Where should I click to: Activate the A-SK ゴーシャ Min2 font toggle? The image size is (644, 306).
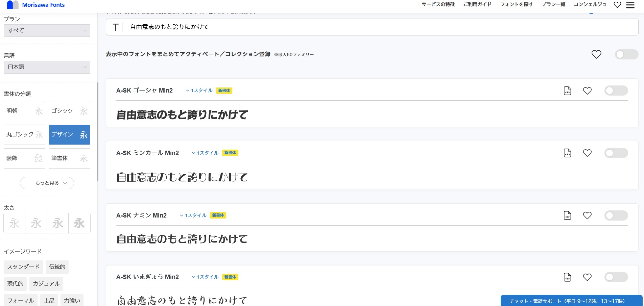click(x=616, y=91)
